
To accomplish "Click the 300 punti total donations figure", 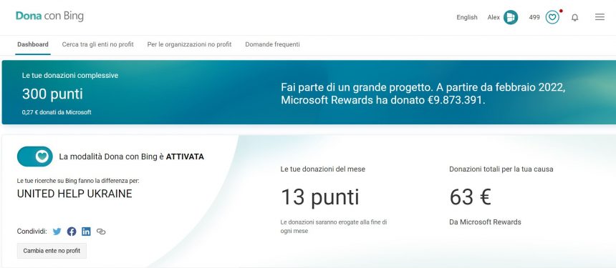I will [x=52, y=94].
